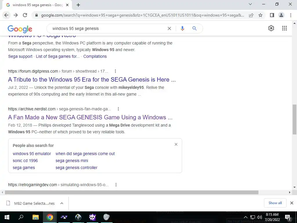Open result options for forum.digitpress.com
Viewport: 297px width, 223px height.
pyautogui.click(x=115, y=71)
